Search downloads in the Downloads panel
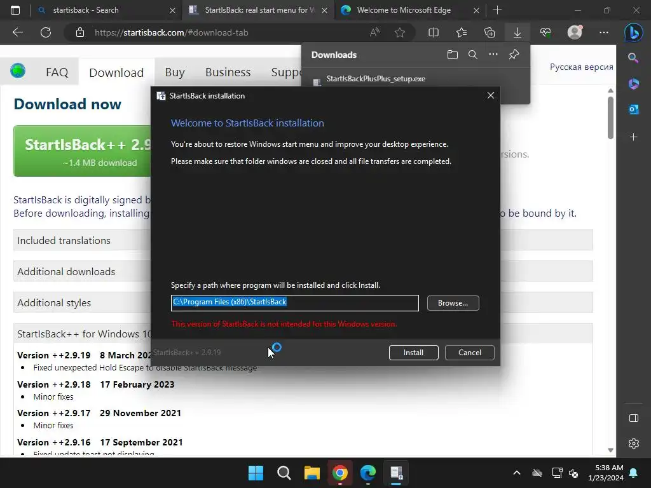Viewport: 651px width, 488px height. (x=472, y=55)
